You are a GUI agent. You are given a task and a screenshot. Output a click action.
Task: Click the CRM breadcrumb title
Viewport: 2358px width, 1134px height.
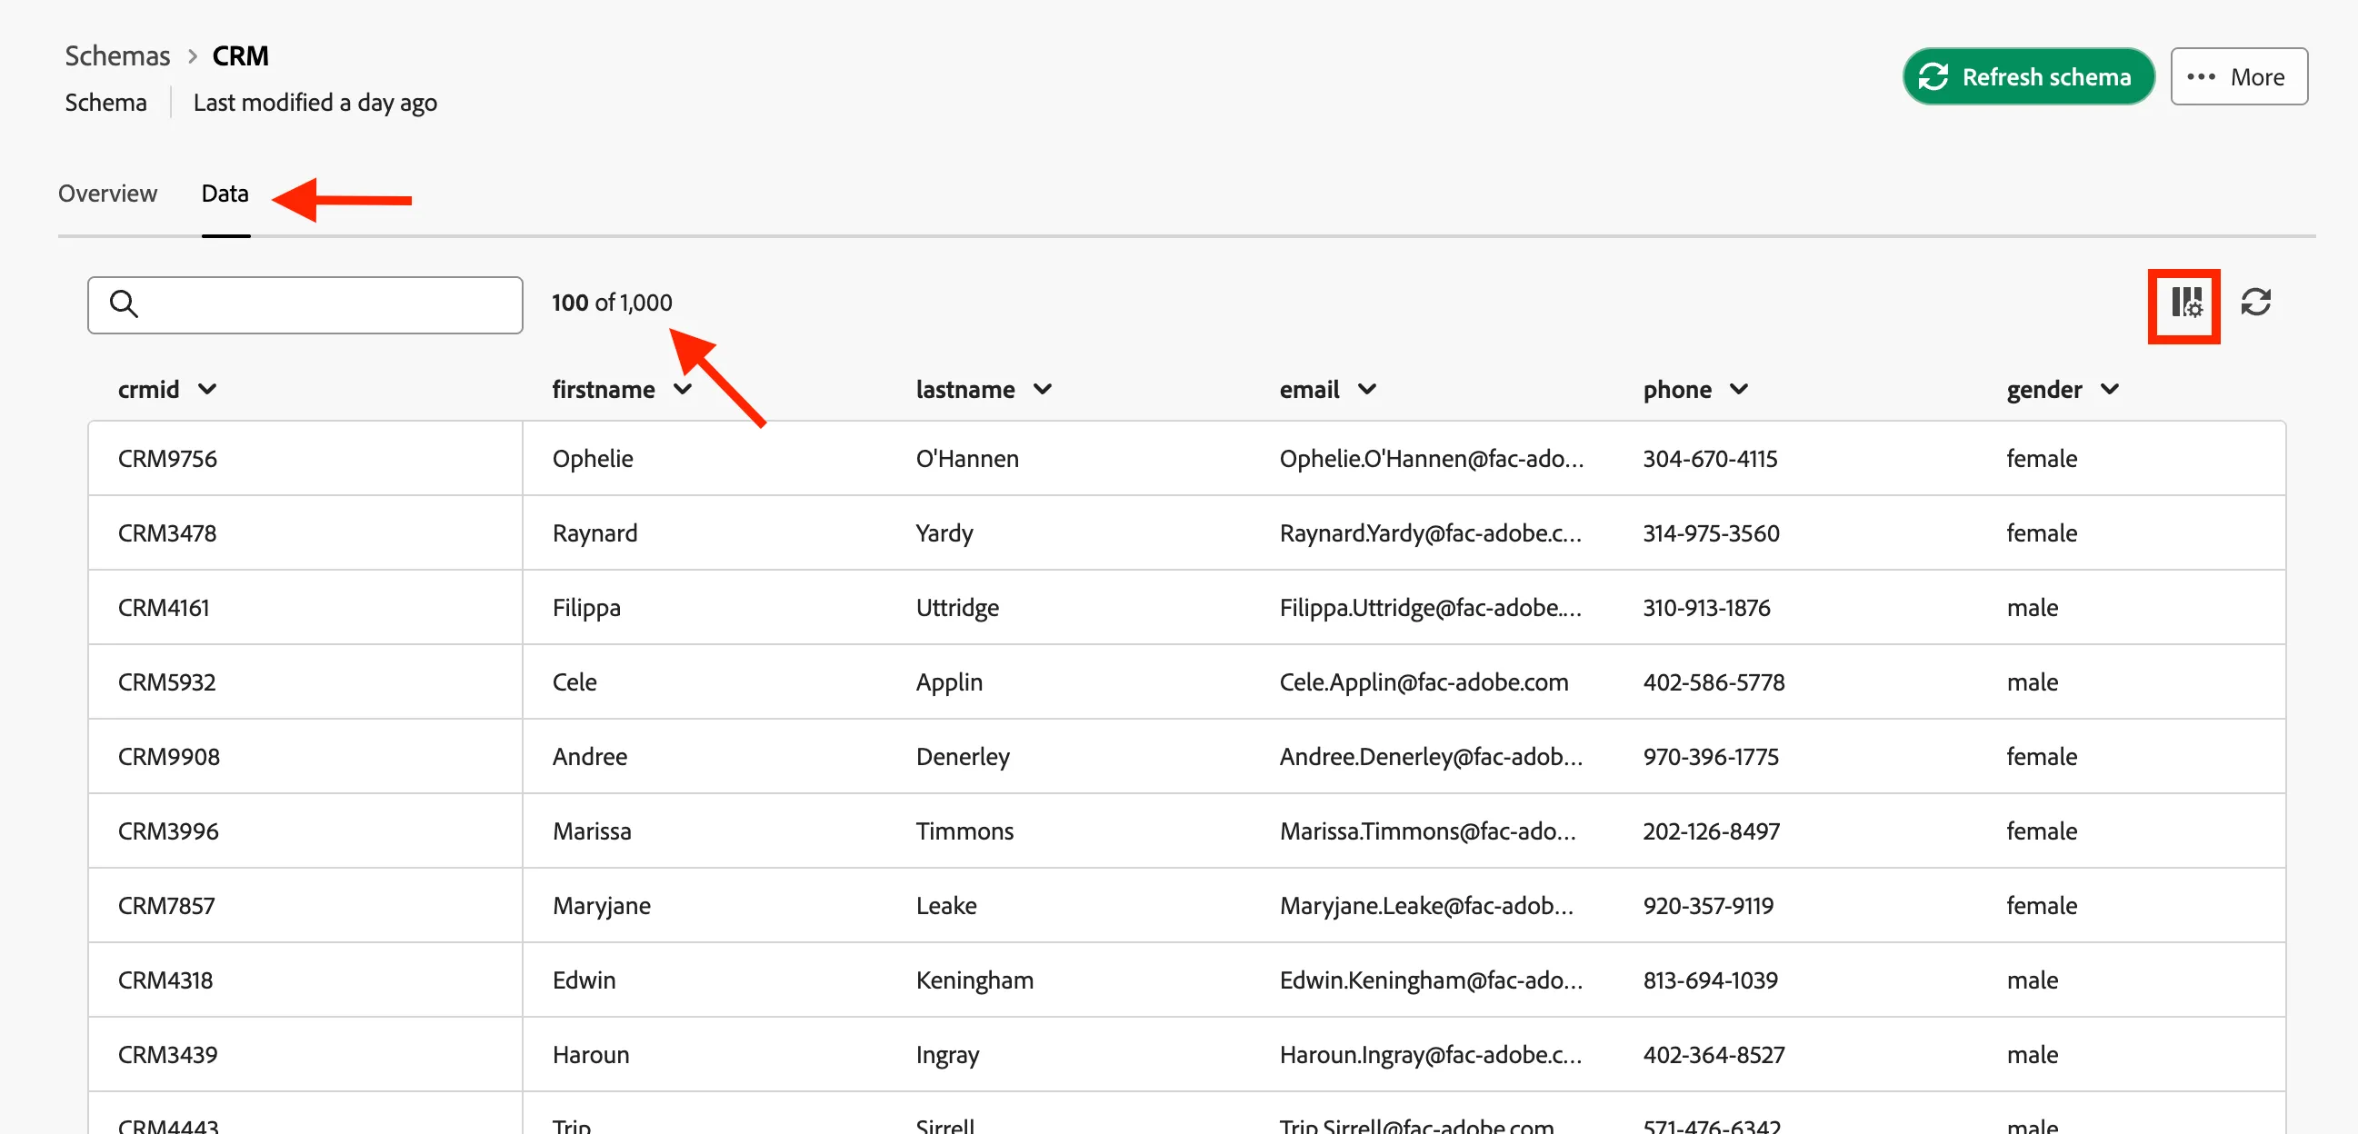click(x=241, y=55)
